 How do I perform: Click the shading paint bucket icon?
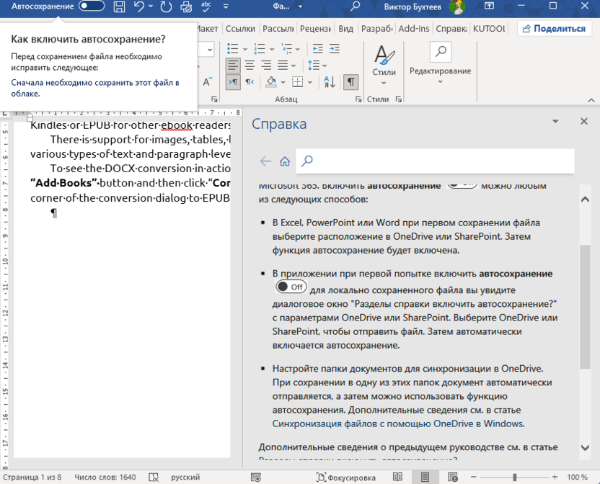click(x=273, y=82)
